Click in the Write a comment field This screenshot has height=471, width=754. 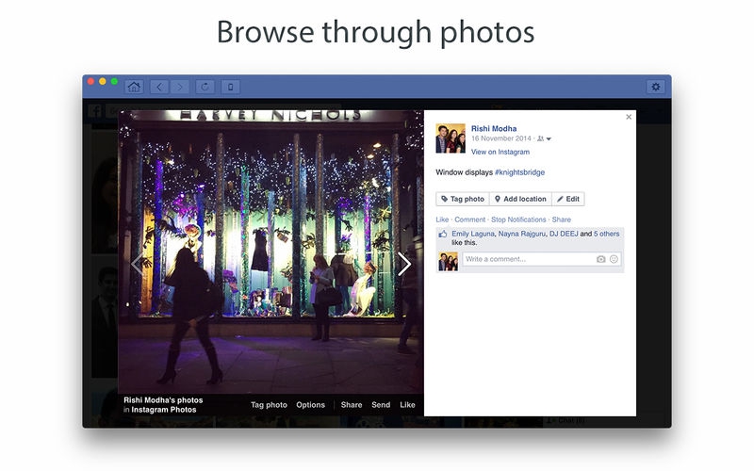[529, 259]
